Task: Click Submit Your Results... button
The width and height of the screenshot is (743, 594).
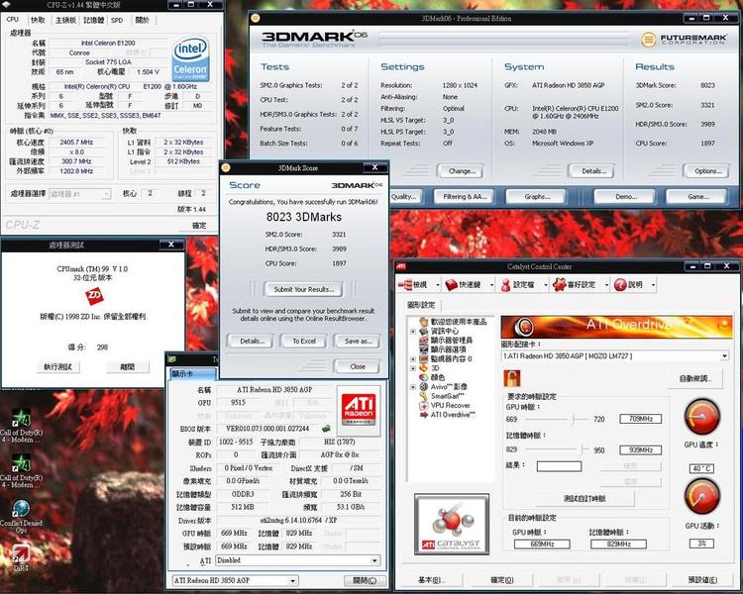Action: pos(304,289)
